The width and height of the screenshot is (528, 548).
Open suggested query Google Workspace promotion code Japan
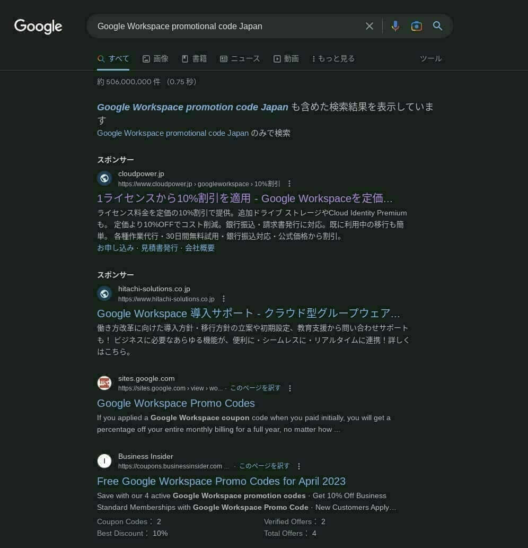tap(192, 107)
